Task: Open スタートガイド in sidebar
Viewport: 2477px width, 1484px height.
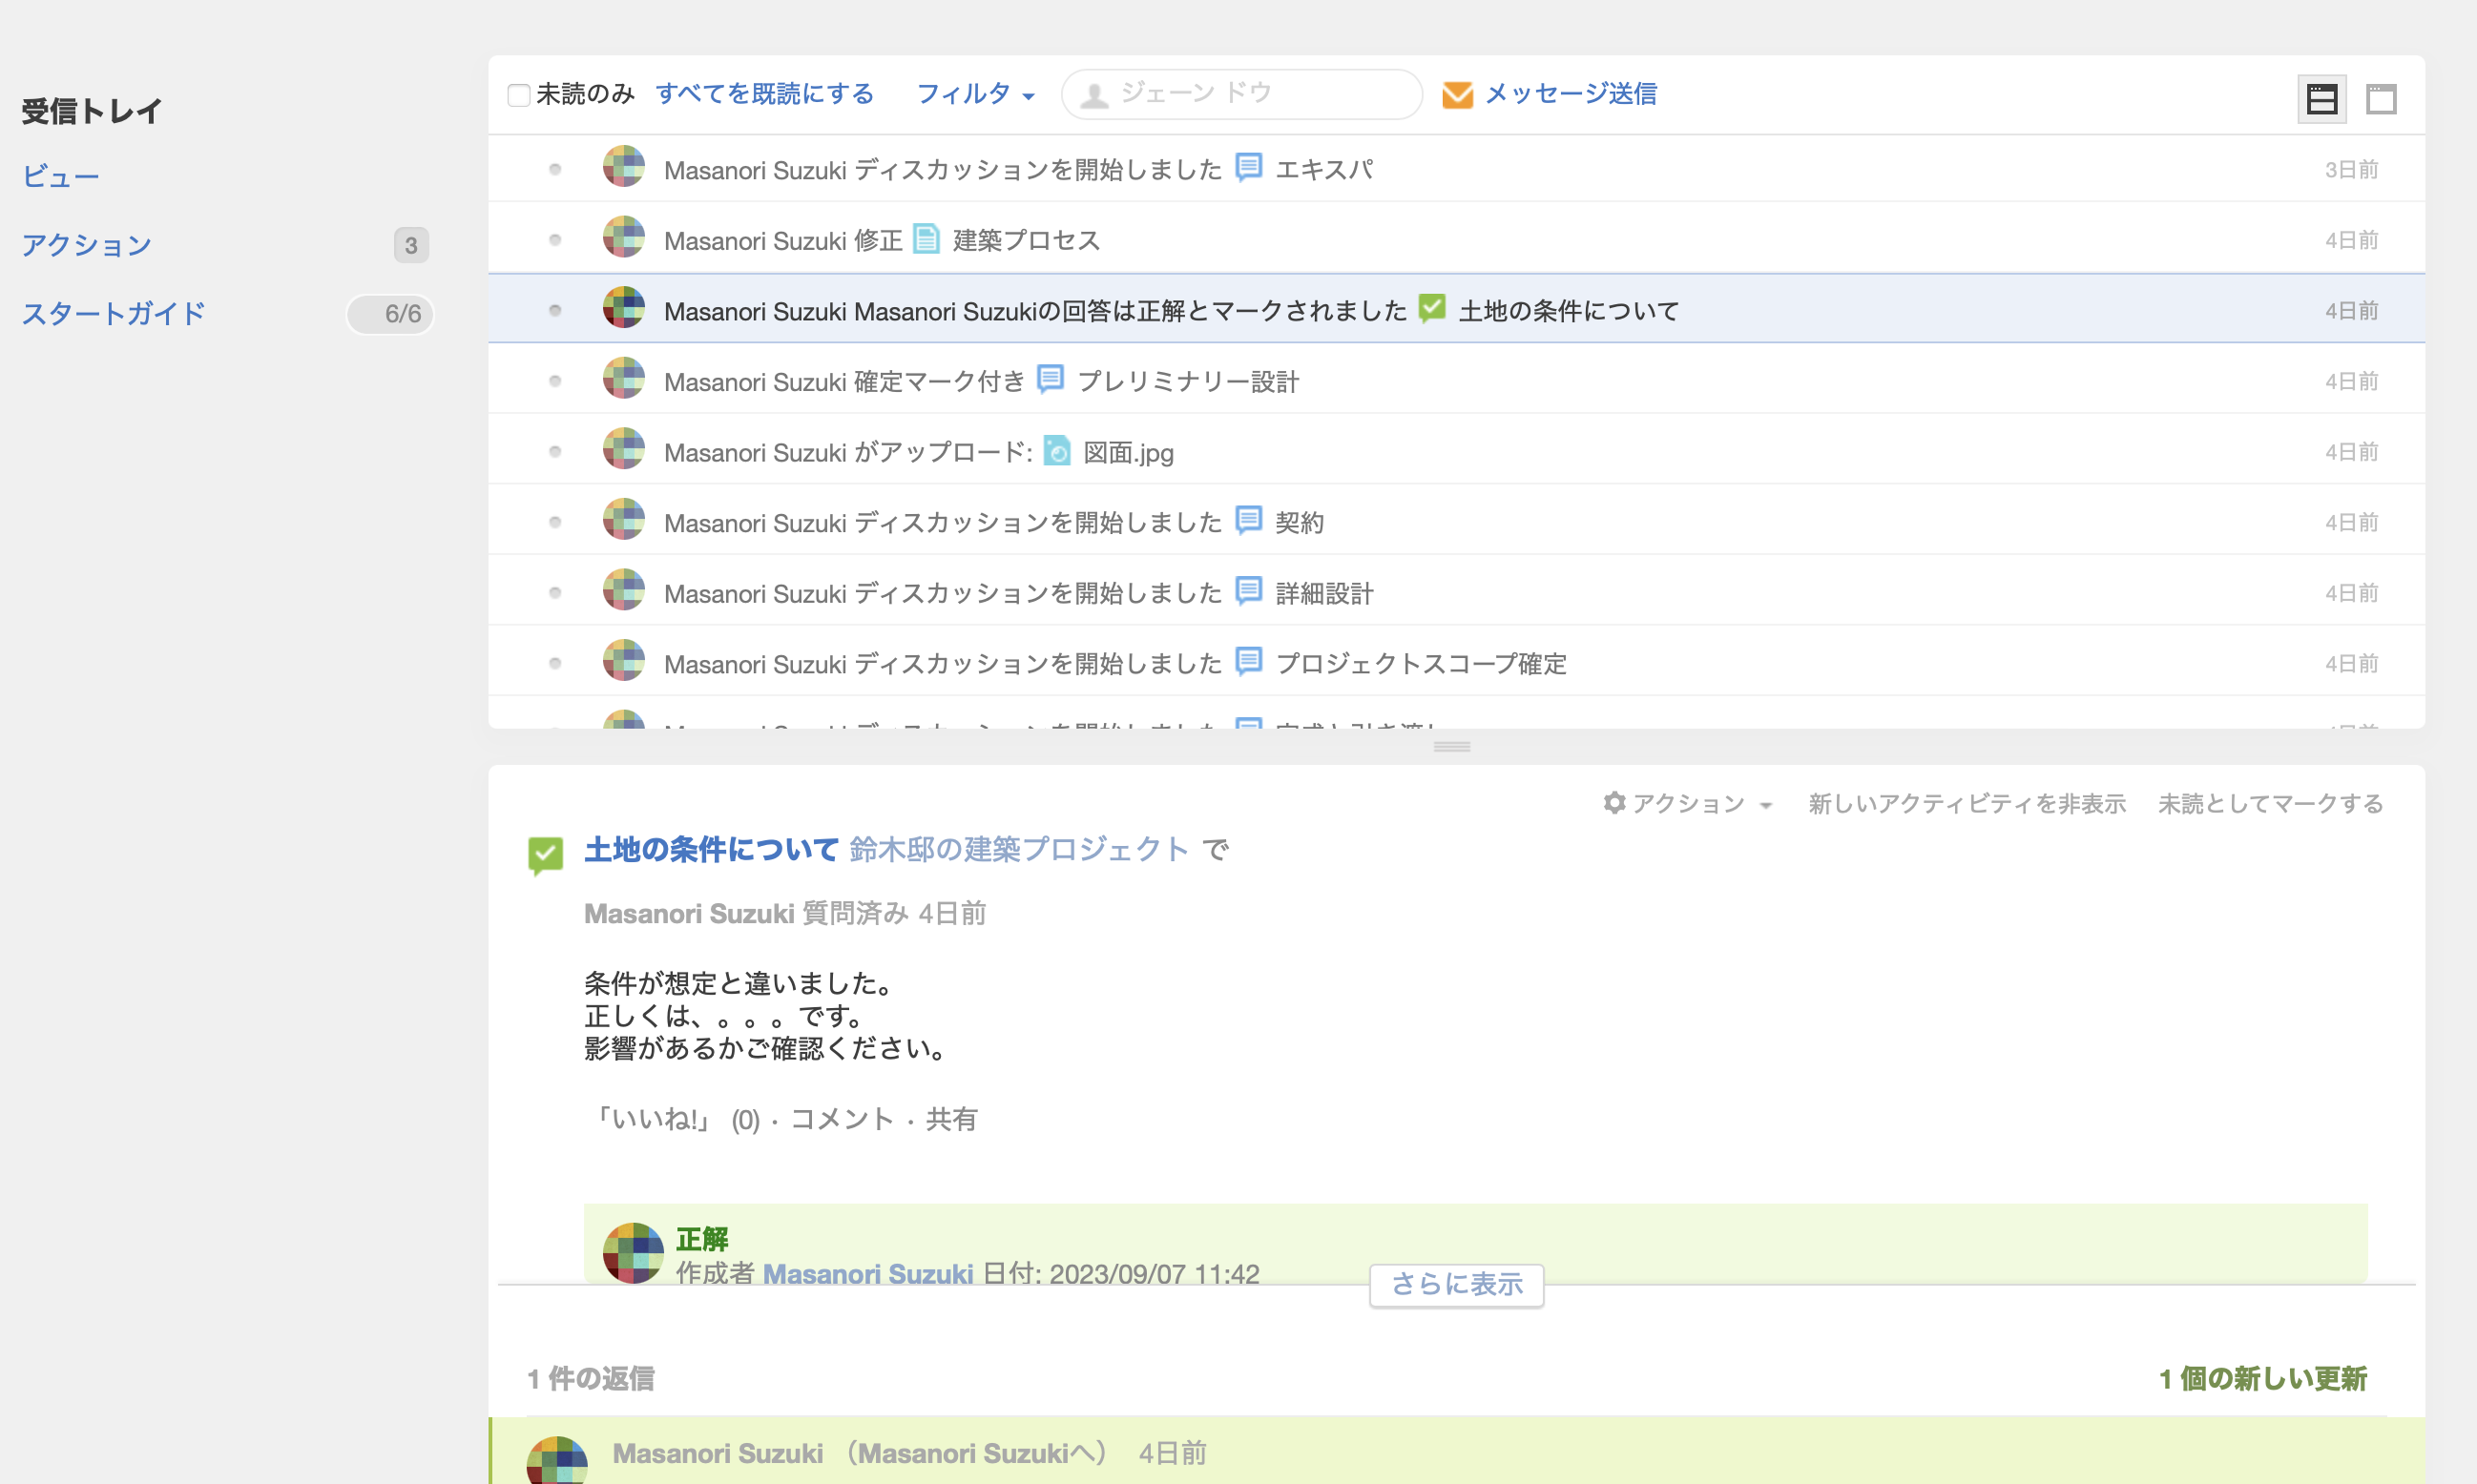Action: point(113,314)
